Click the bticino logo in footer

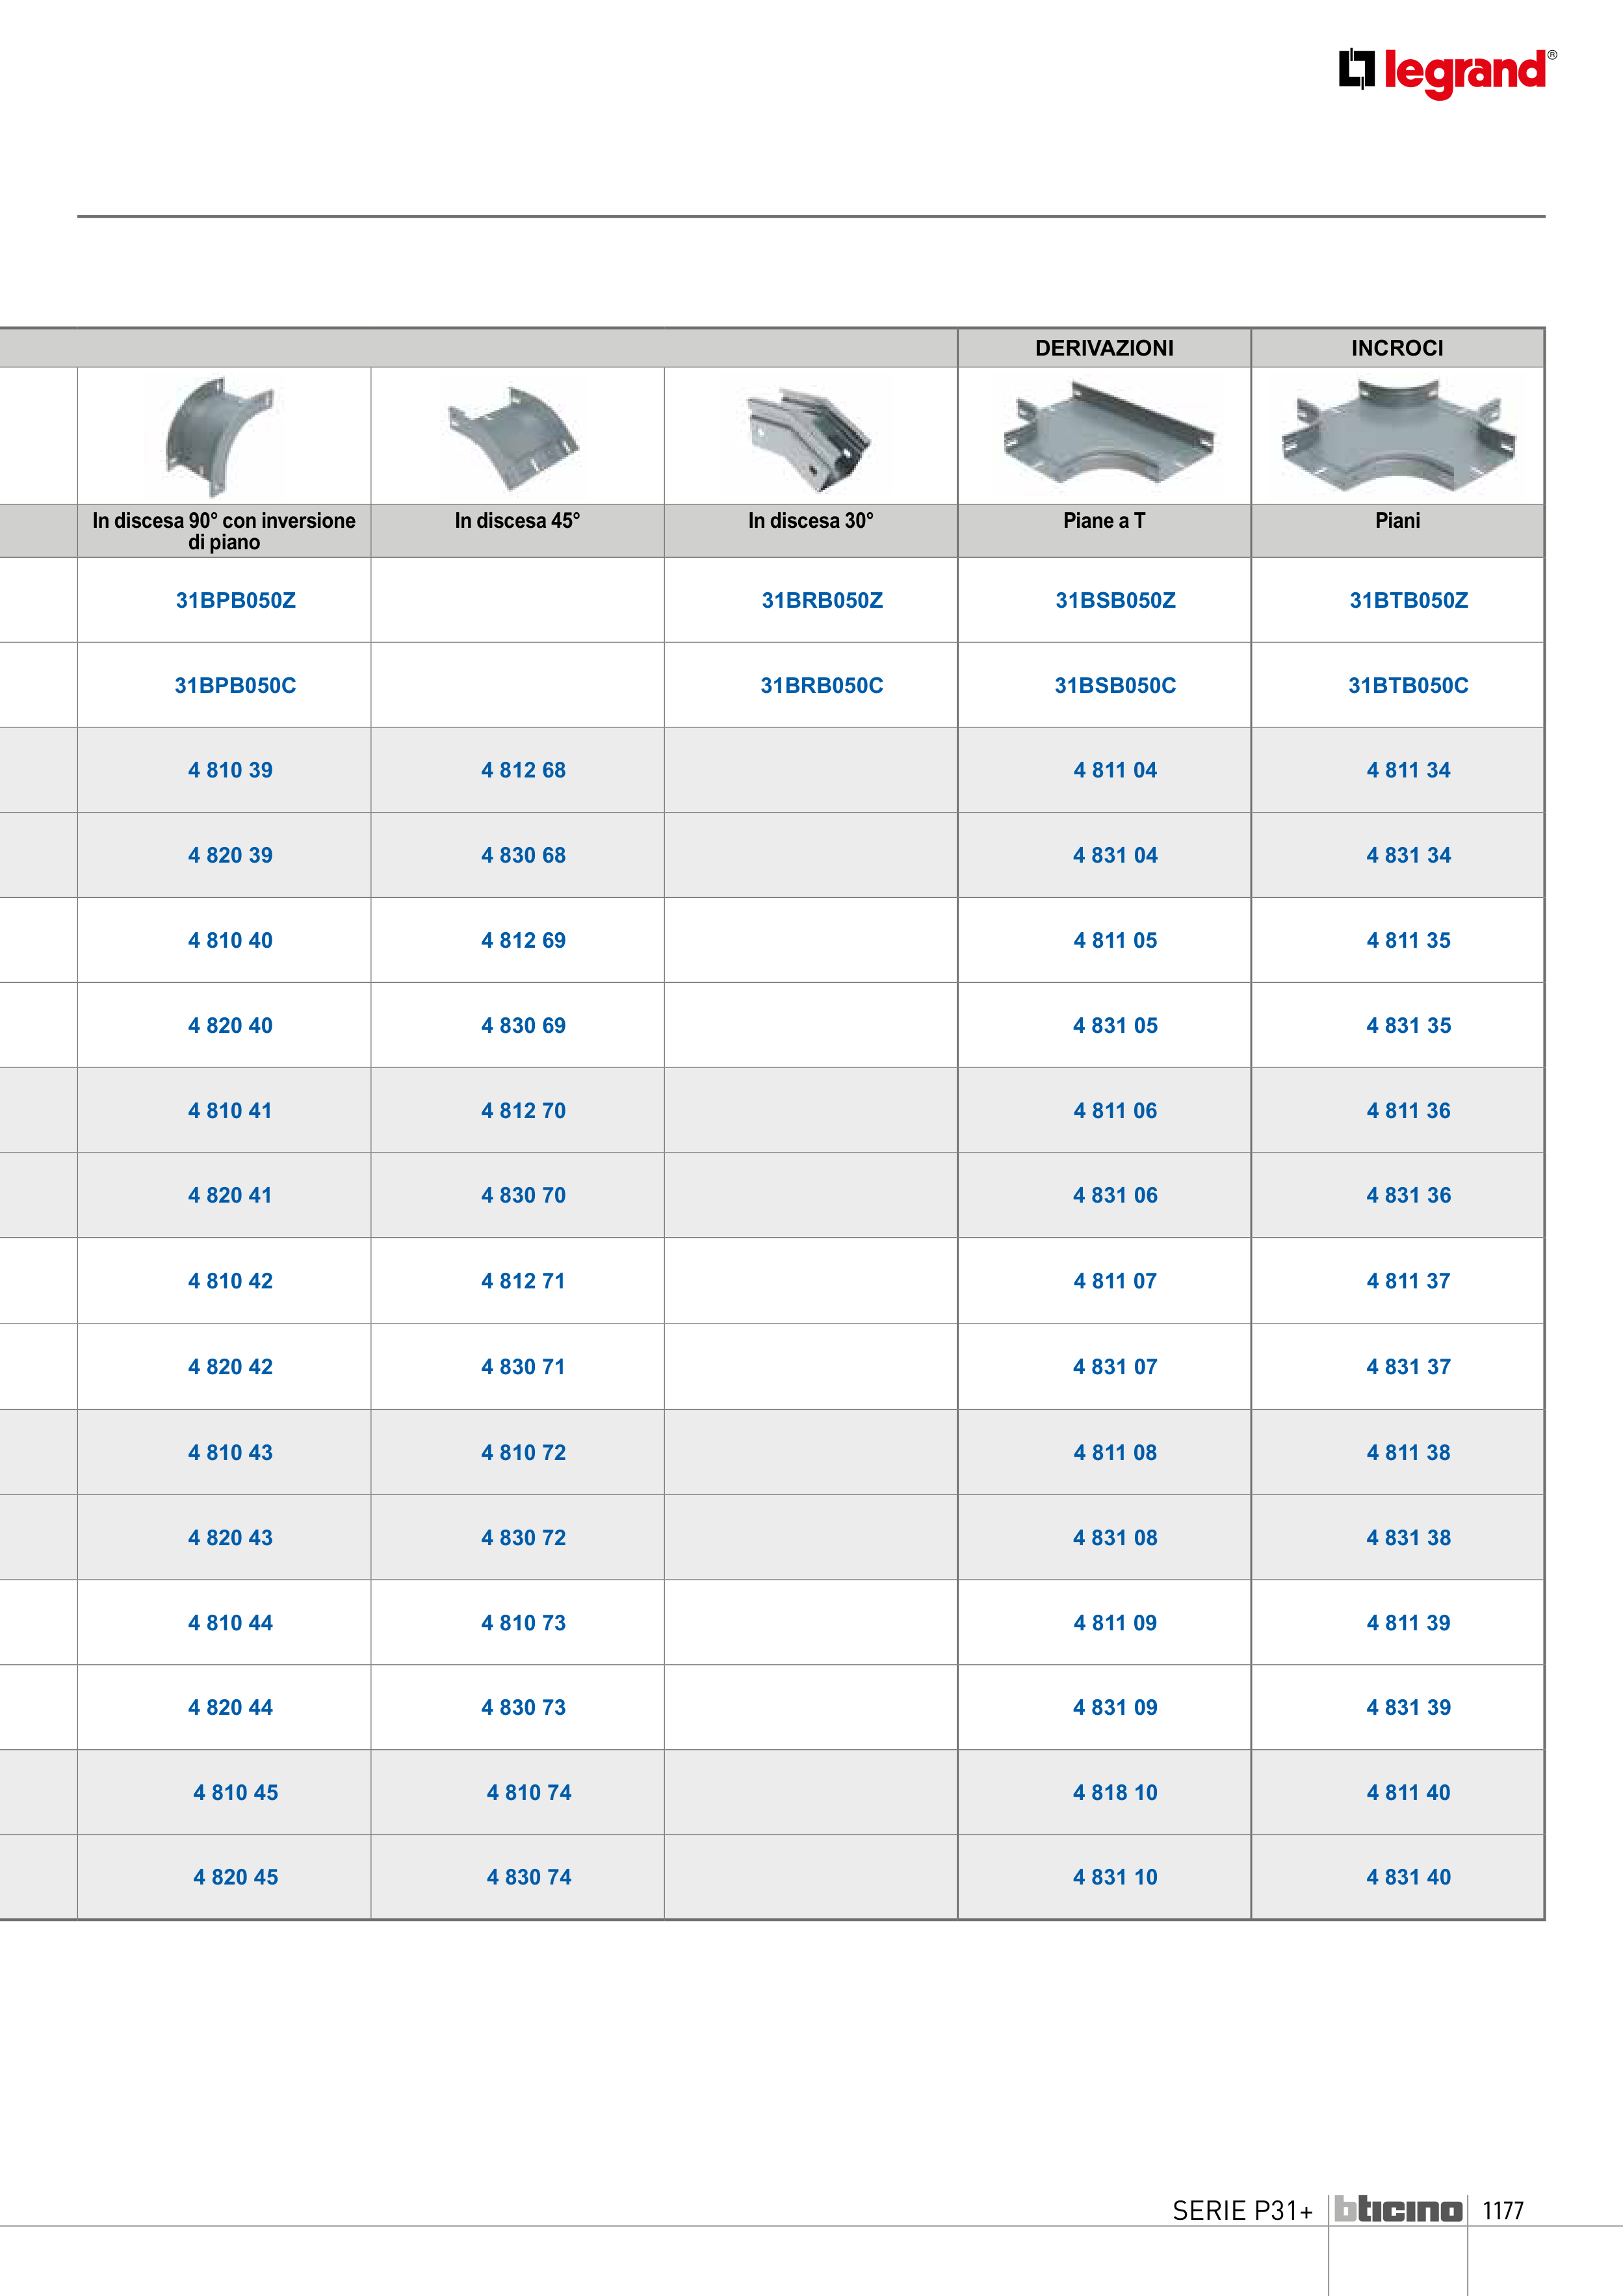[1398, 2209]
